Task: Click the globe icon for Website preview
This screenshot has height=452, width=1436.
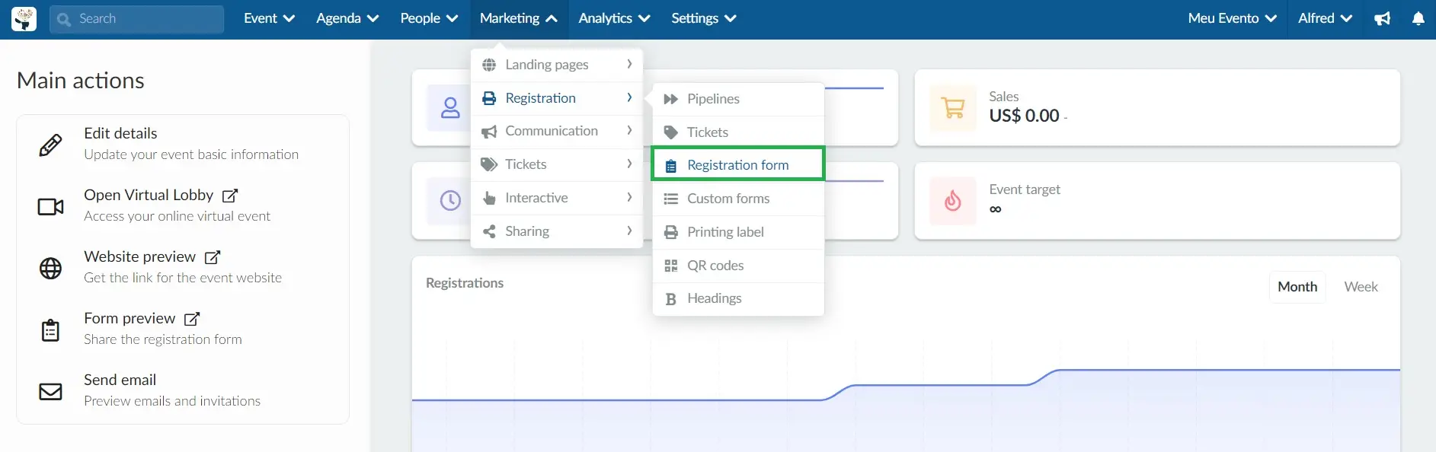Action: click(x=50, y=268)
